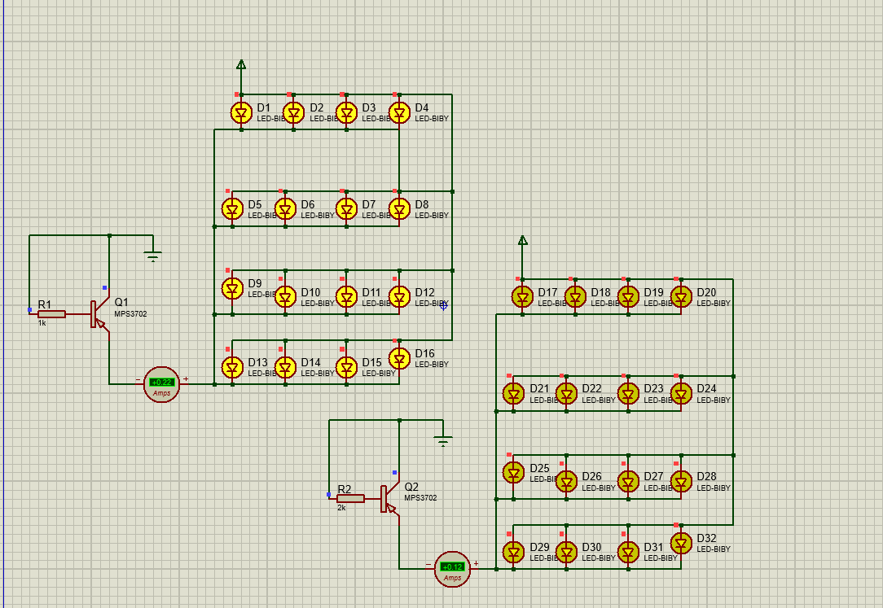
Task: Click on LED D27 symbol
Action: [x=629, y=482]
